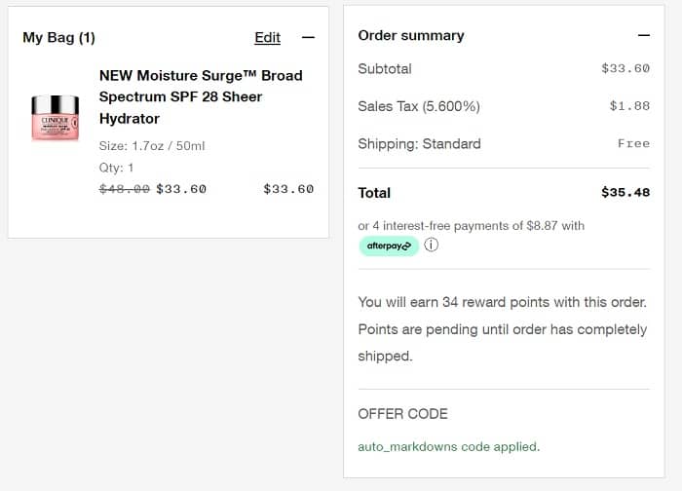Screen dimensions: 682x491
Task: Click the Afterpay logo badge
Action: click(388, 246)
